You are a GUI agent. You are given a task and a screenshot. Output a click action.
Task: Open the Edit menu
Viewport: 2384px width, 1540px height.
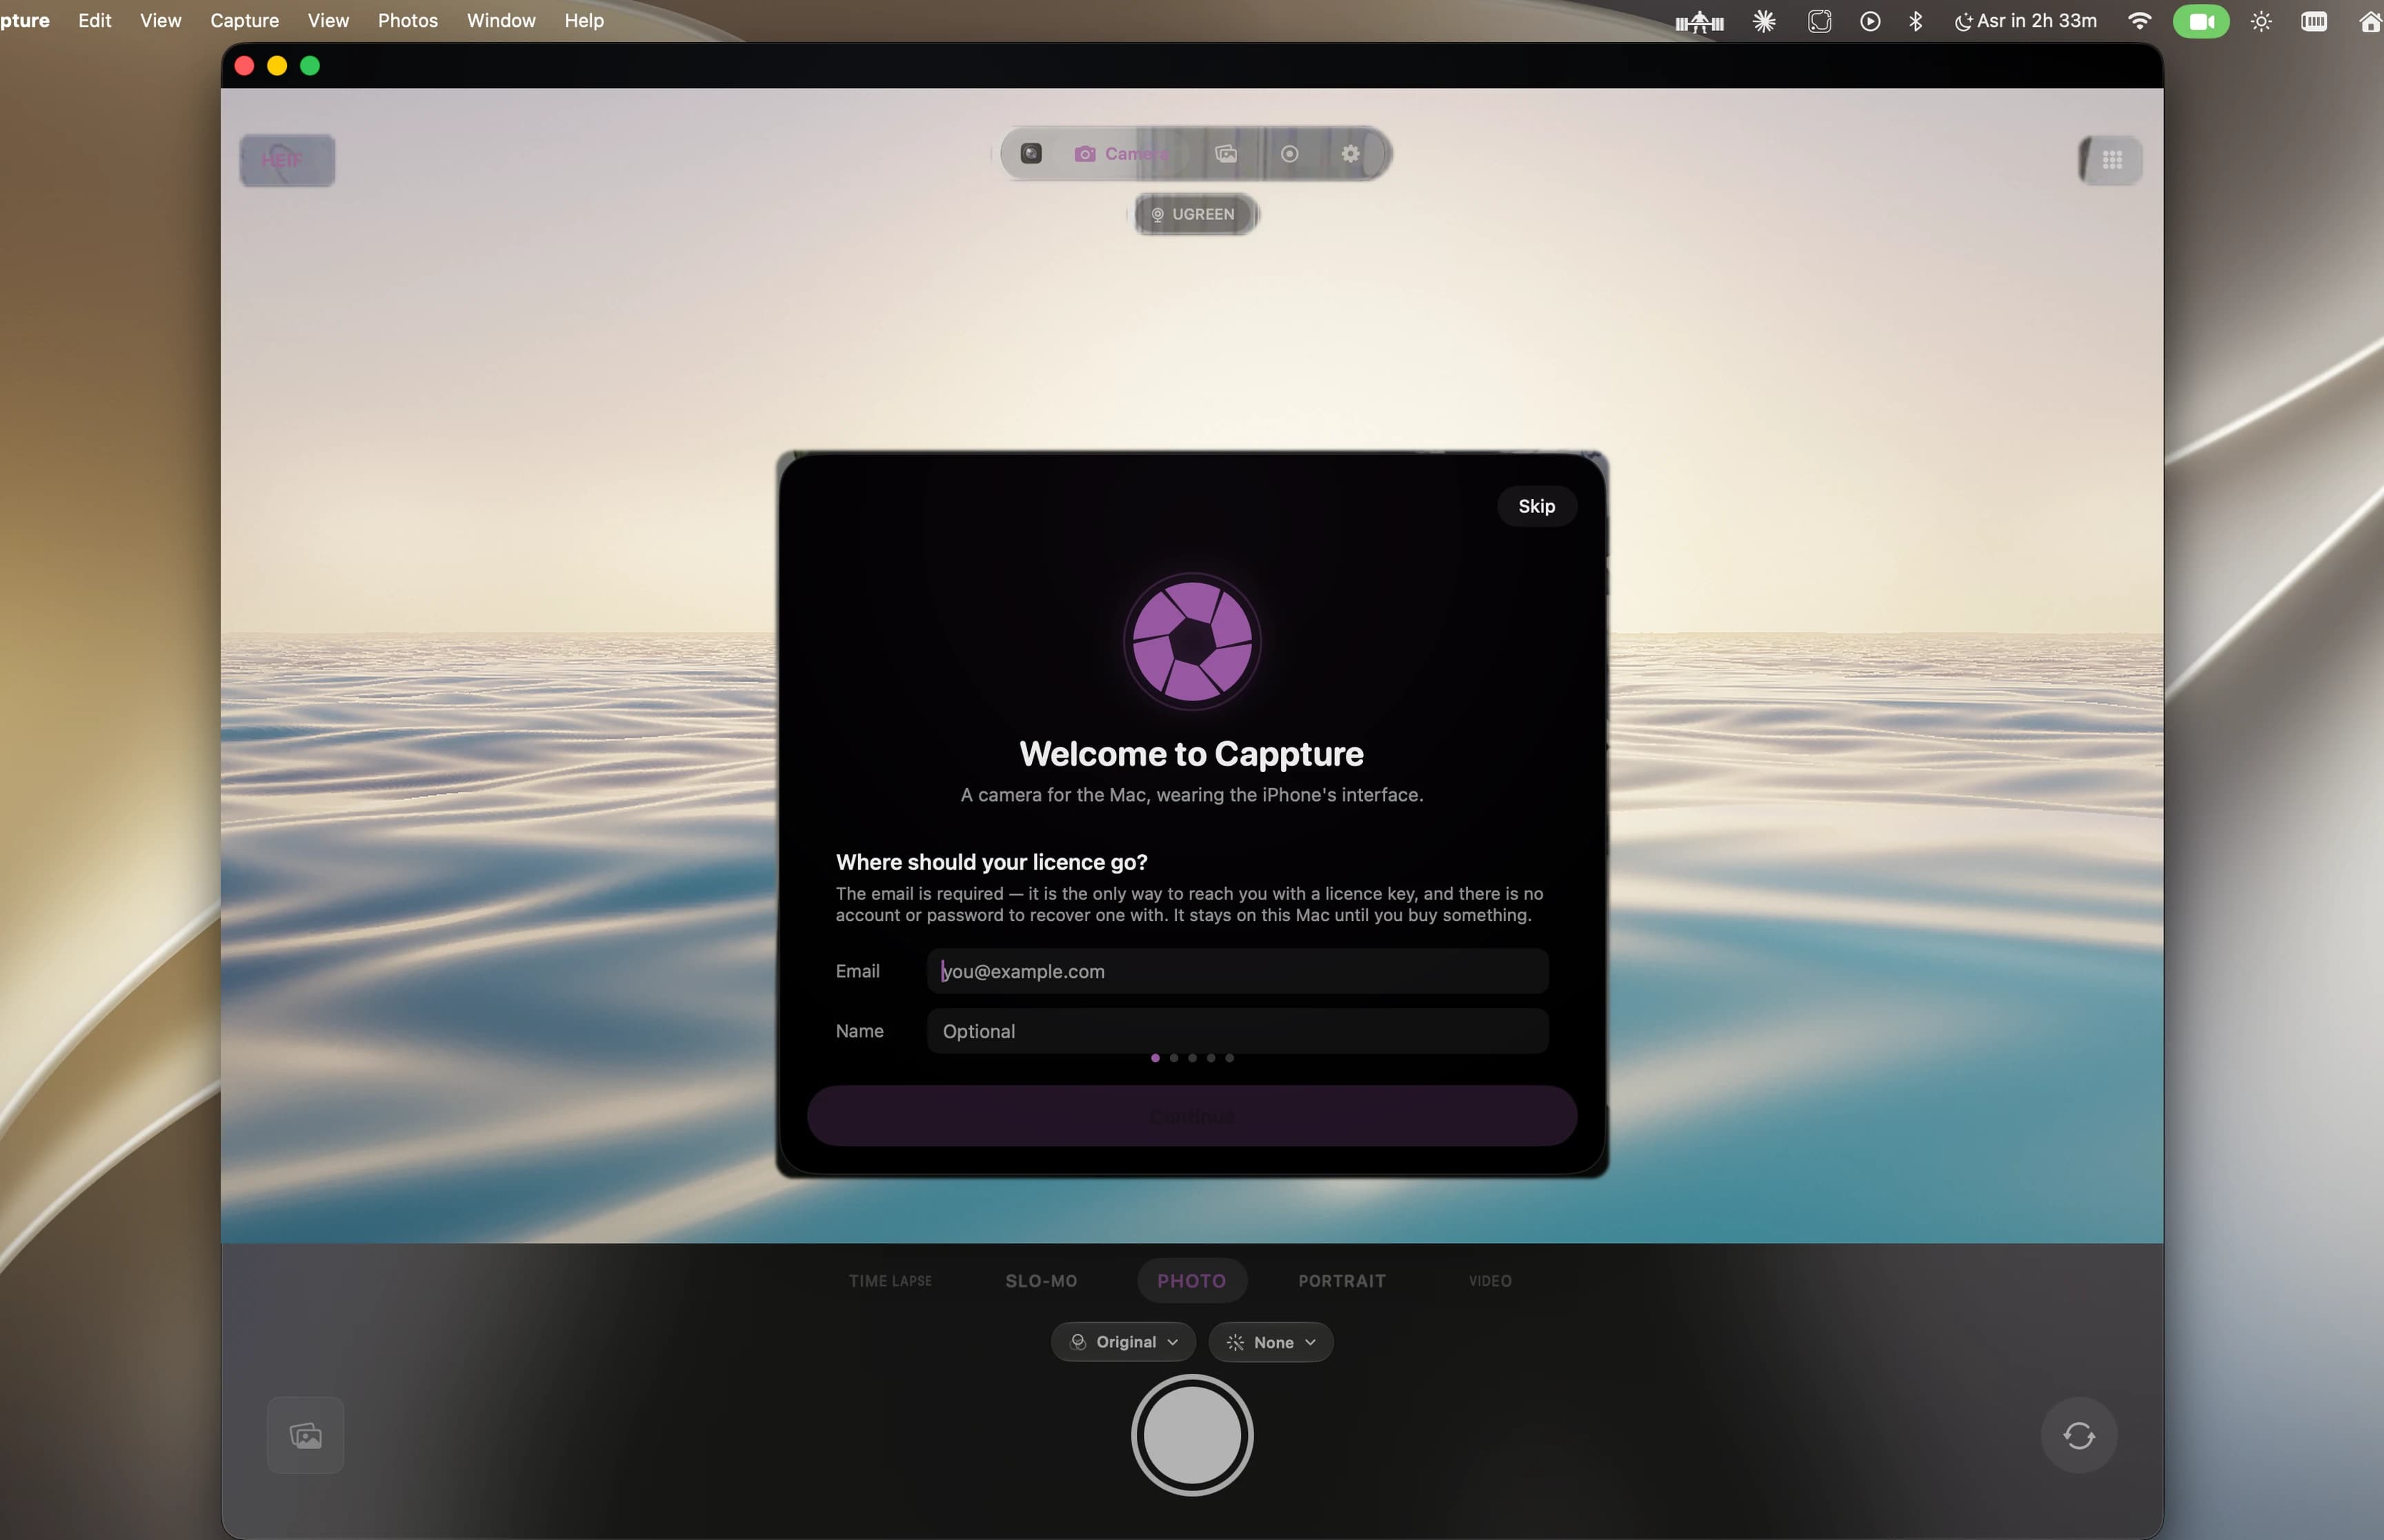[x=95, y=20]
